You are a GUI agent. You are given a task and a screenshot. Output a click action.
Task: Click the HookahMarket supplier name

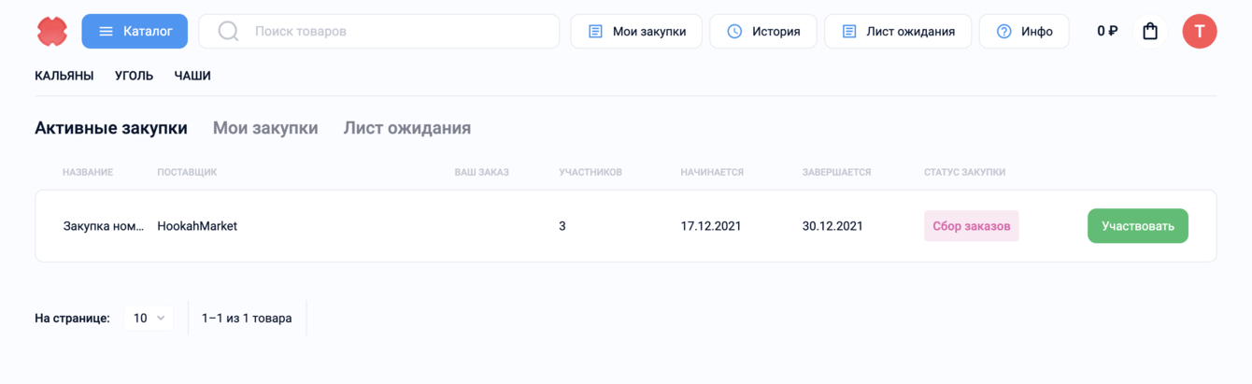tap(197, 226)
